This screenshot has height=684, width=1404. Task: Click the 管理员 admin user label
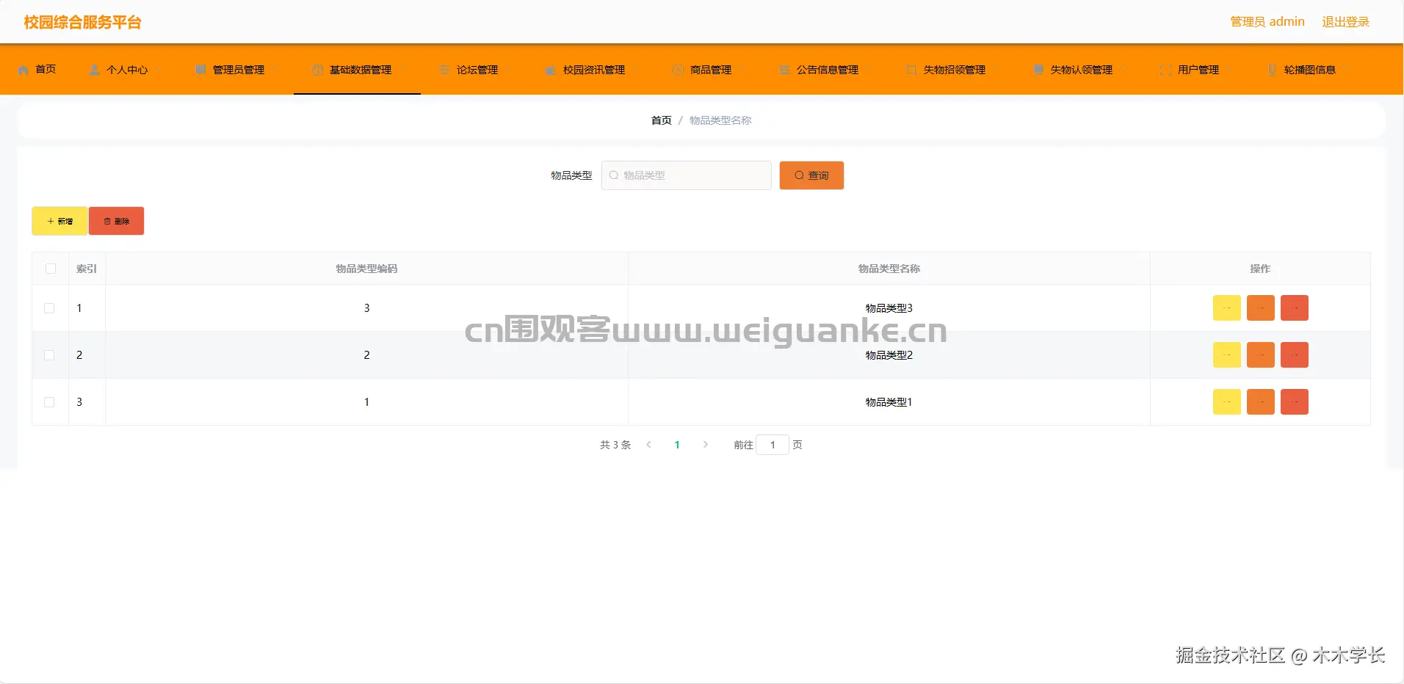(x=1267, y=22)
